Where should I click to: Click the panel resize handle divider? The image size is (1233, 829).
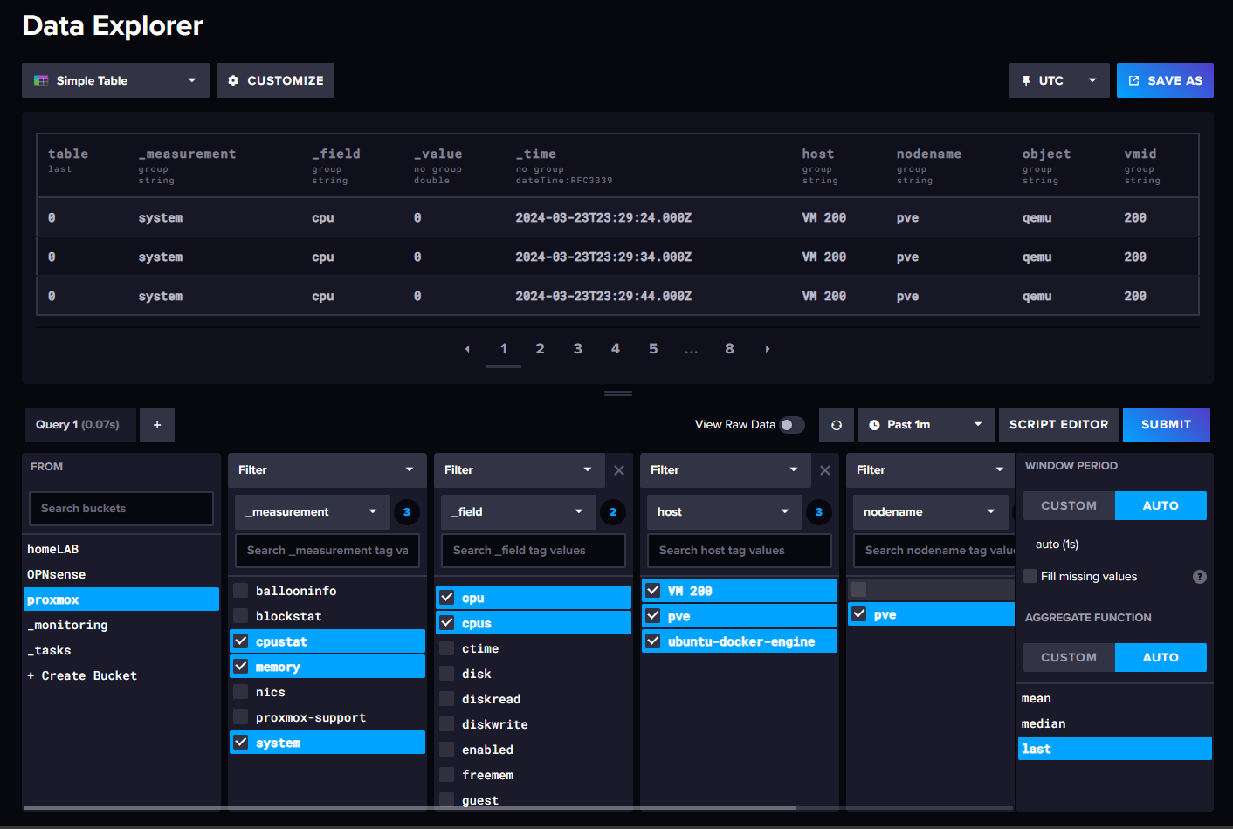(x=617, y=394)
